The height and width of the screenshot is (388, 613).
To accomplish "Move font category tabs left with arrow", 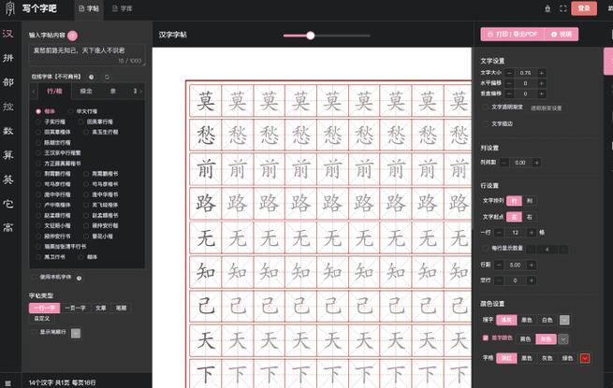I will click(34, 92).
